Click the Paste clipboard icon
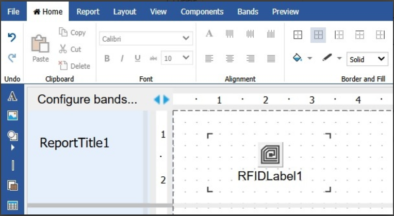The width and height of the screenshot is (394, 216). pos(40,46)
